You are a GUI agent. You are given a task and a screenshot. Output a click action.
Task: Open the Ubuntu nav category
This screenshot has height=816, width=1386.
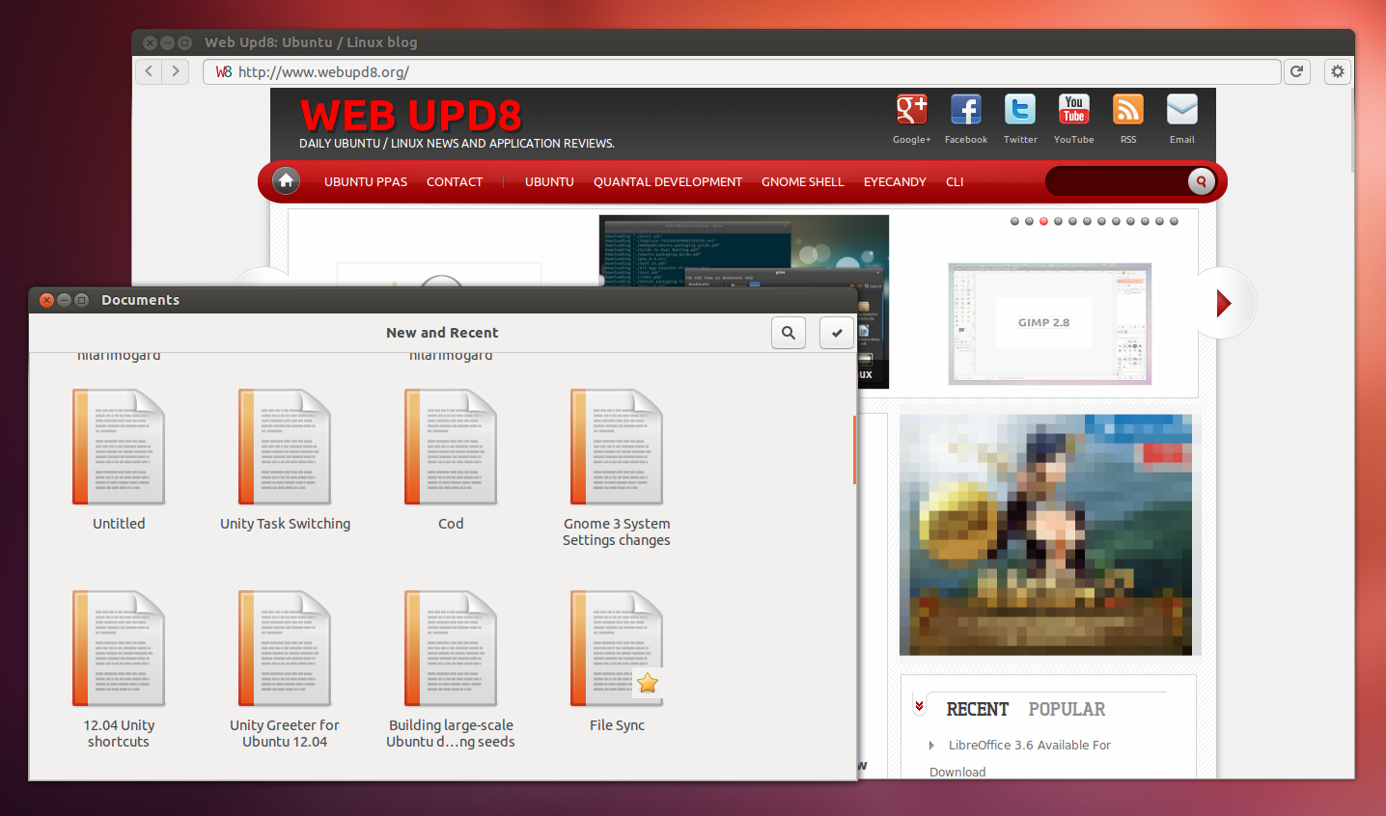549,181
